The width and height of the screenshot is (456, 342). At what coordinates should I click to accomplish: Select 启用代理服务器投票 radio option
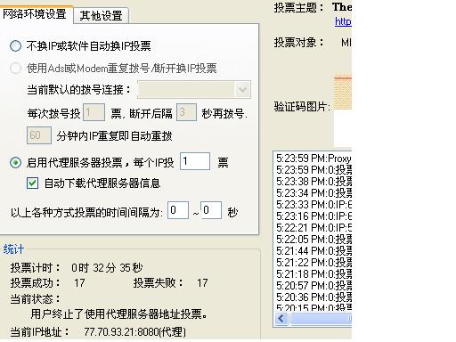pos(15,162)
